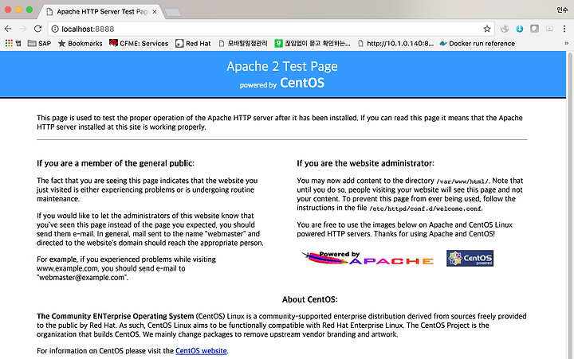The image size is (574, 359).
Task: Click the About CentOS heading
Action: [309, 299]
